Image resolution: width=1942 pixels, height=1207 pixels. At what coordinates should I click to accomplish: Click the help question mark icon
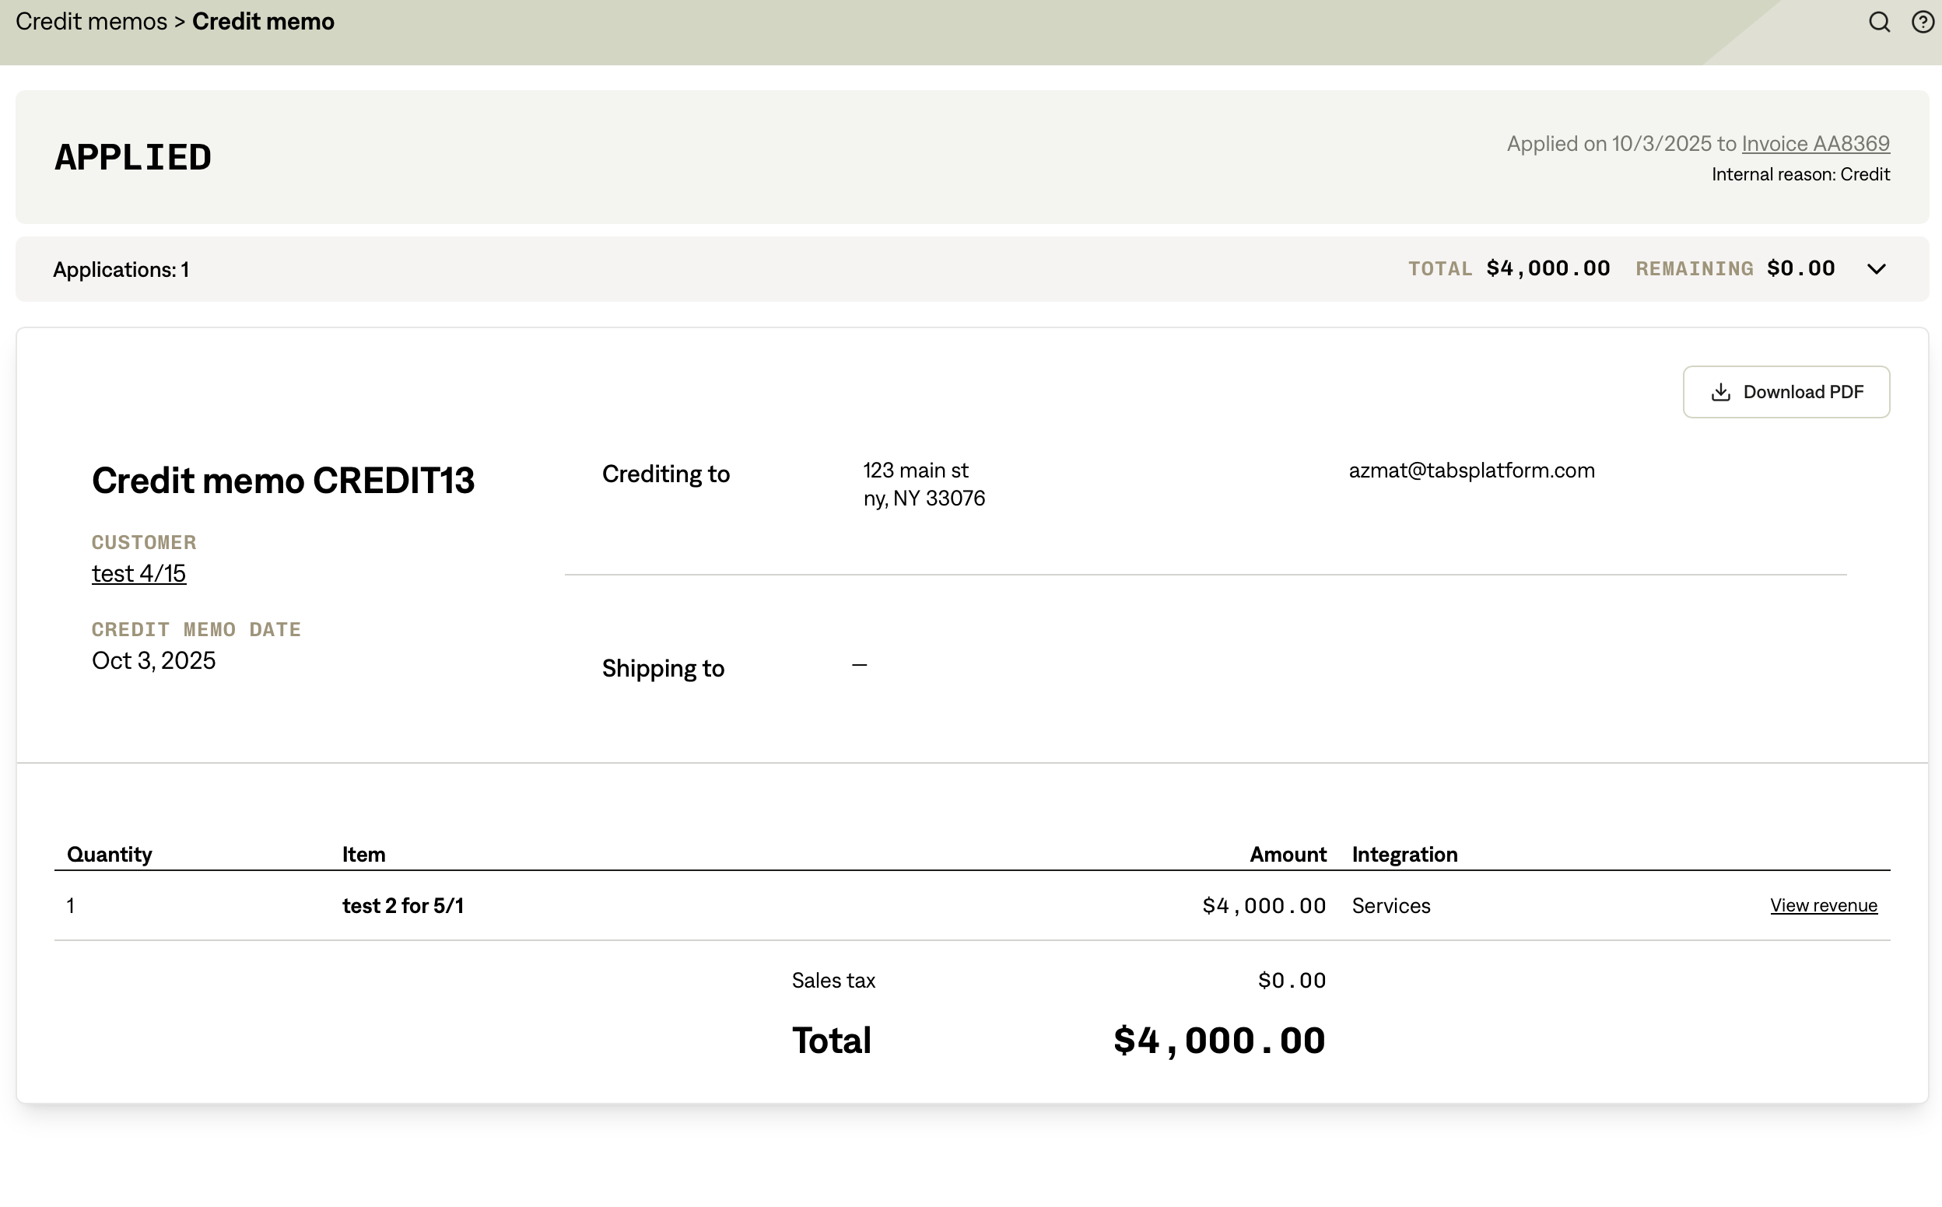point(1922,22)
